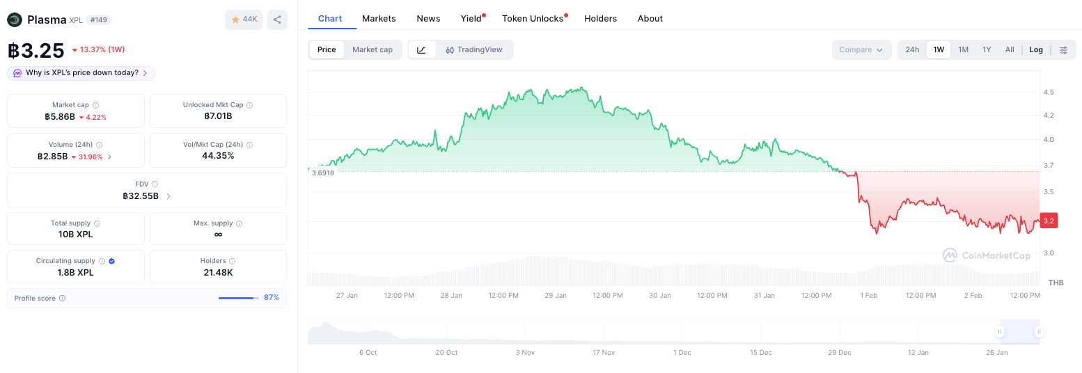The image size is (1082, 373).
Task: Click the highlighted range selection in navigator
Action: pyautogui.click(x=1019, y=332)
